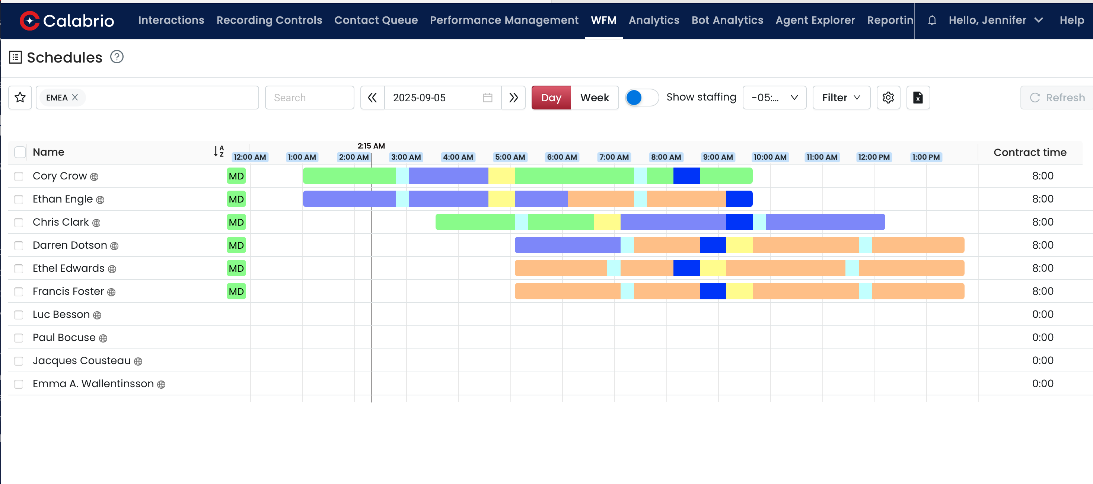The height and width of the screenshot is (484, 1093).
Task: Open the Schedules help question icon
Action: click(x=117, y=57)
